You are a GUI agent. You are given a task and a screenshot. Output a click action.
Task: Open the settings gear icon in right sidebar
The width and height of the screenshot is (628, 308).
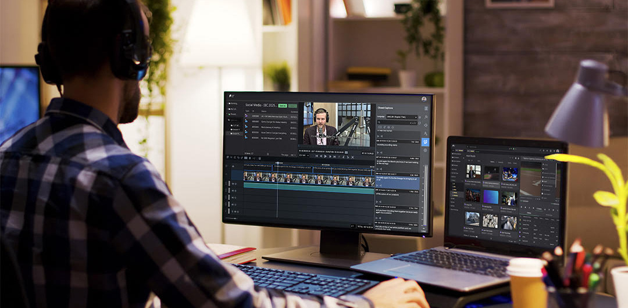click(x=426, y=151)
